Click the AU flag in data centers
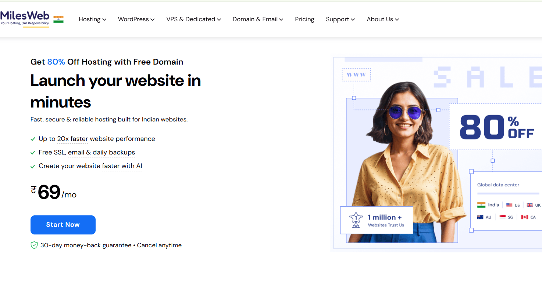The width and height of the screenshot is (542, 284). pyautogui.click(x=480, y=217)
